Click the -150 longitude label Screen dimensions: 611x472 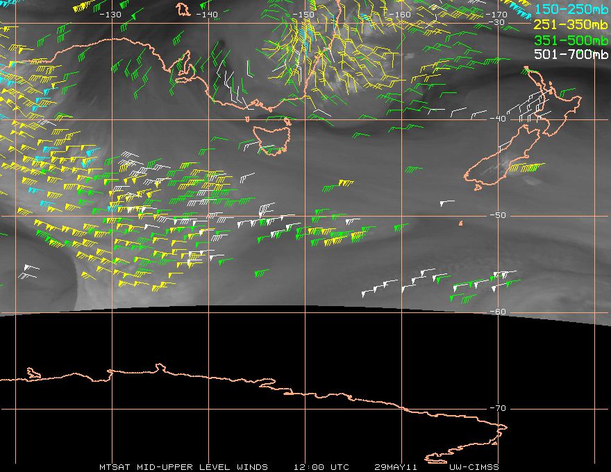(303, 15)
